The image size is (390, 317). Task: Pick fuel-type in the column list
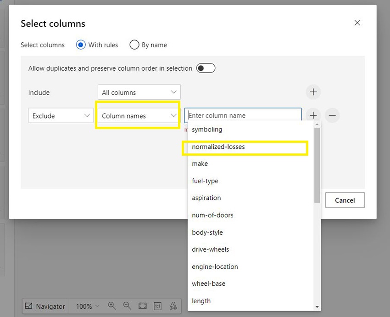click(x=205, y=181)
